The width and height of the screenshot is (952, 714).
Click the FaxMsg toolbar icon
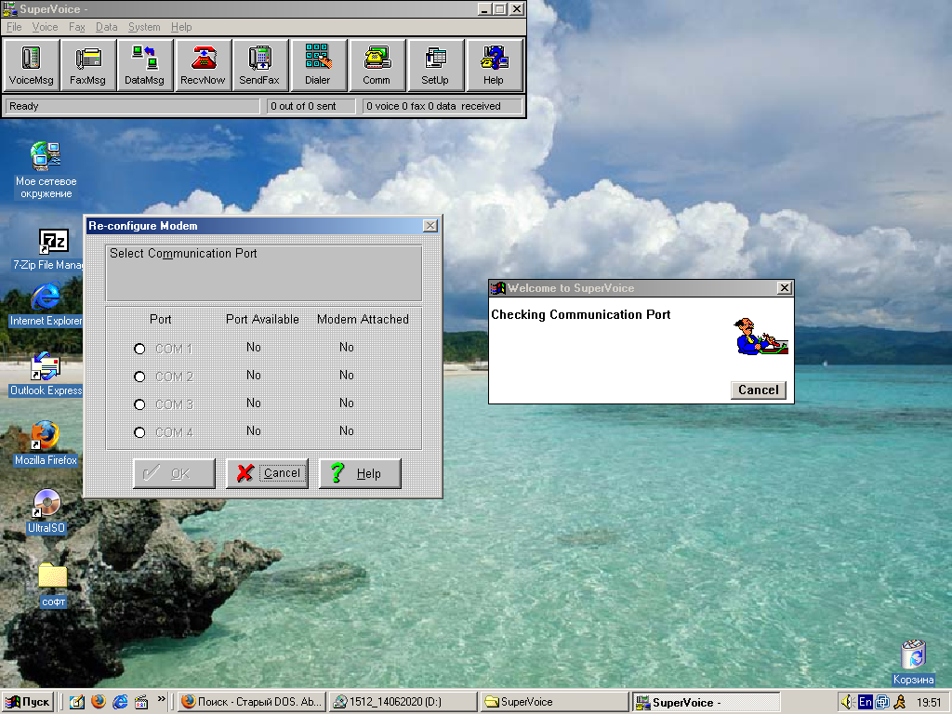pyautogui.click(x=88, y=65)
